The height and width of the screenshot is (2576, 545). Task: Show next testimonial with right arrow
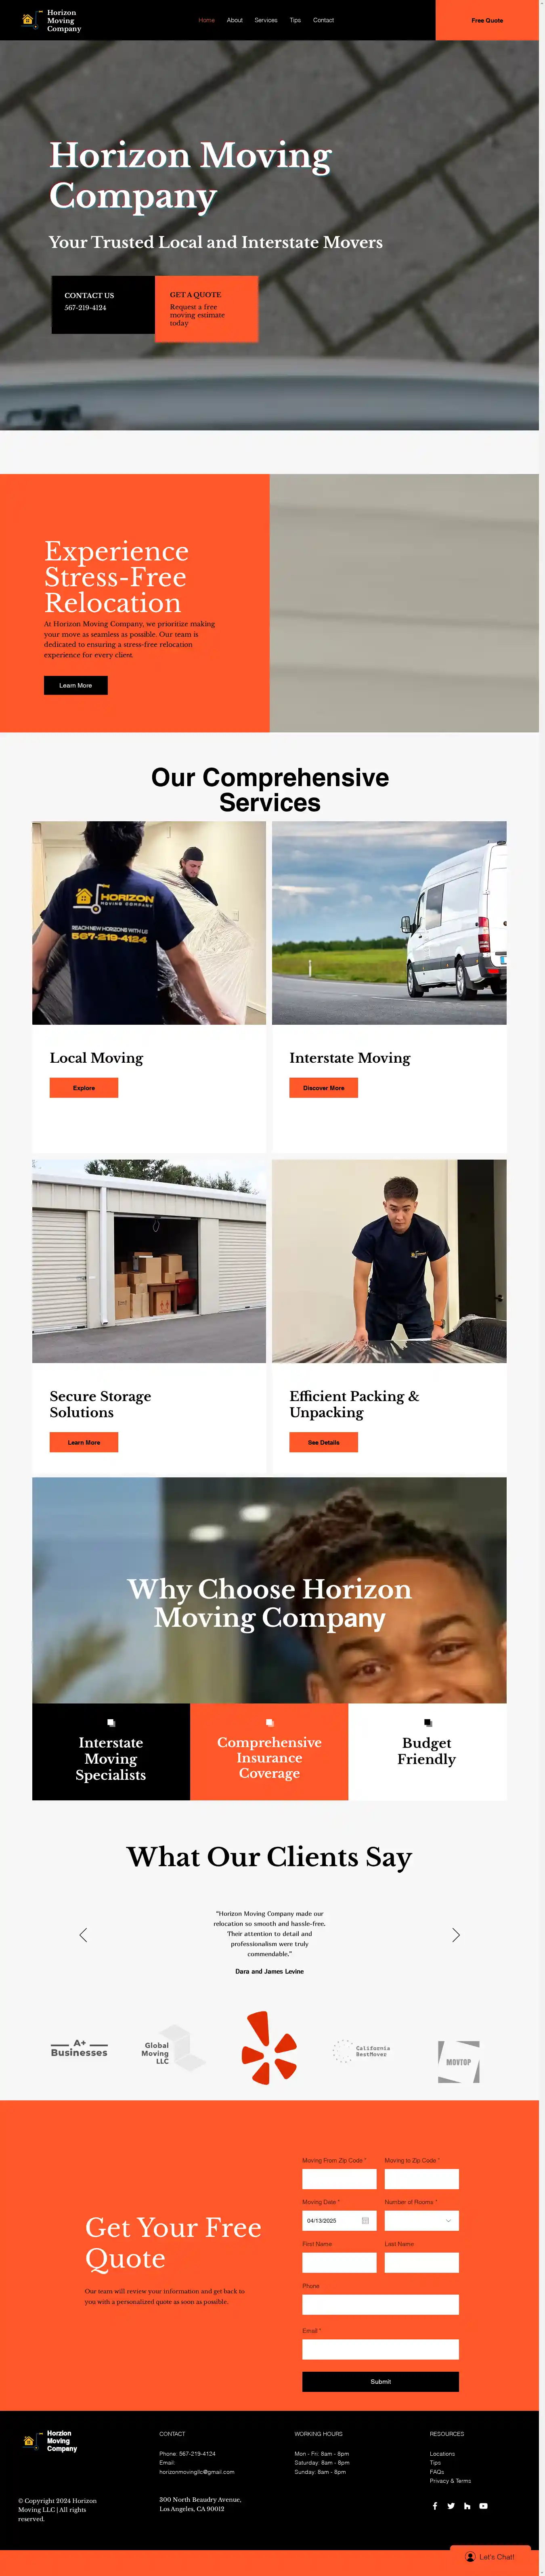tap(456, 1934)
